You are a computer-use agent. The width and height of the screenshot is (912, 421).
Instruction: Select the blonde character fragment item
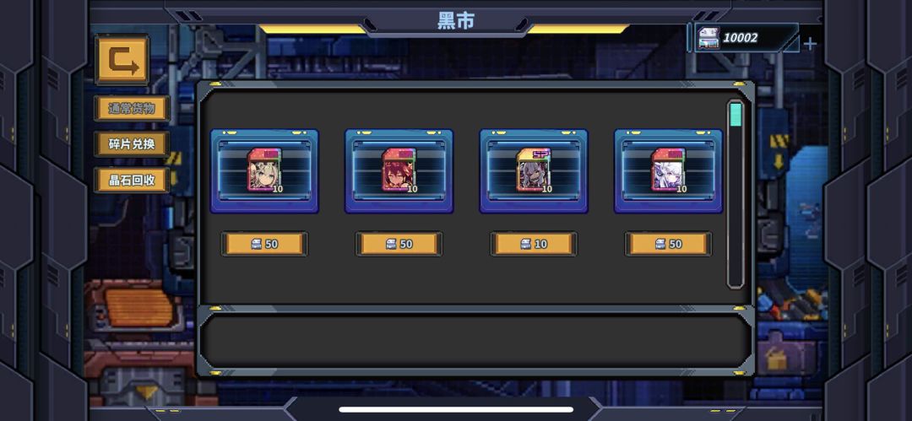[264, 170]
